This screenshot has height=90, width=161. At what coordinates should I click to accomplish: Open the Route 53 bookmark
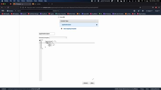(x=23, y=14)
